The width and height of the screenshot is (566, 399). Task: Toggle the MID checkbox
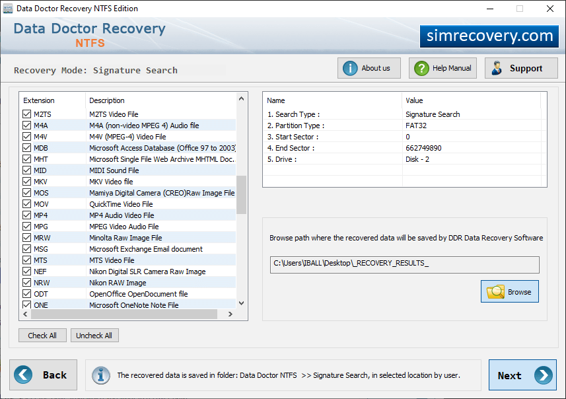[x=26, y=170]
